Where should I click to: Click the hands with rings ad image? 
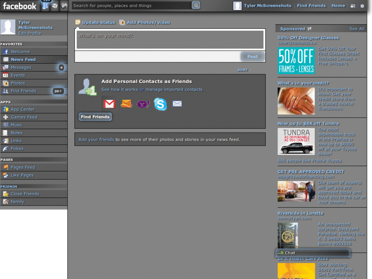tap(296, 101)
